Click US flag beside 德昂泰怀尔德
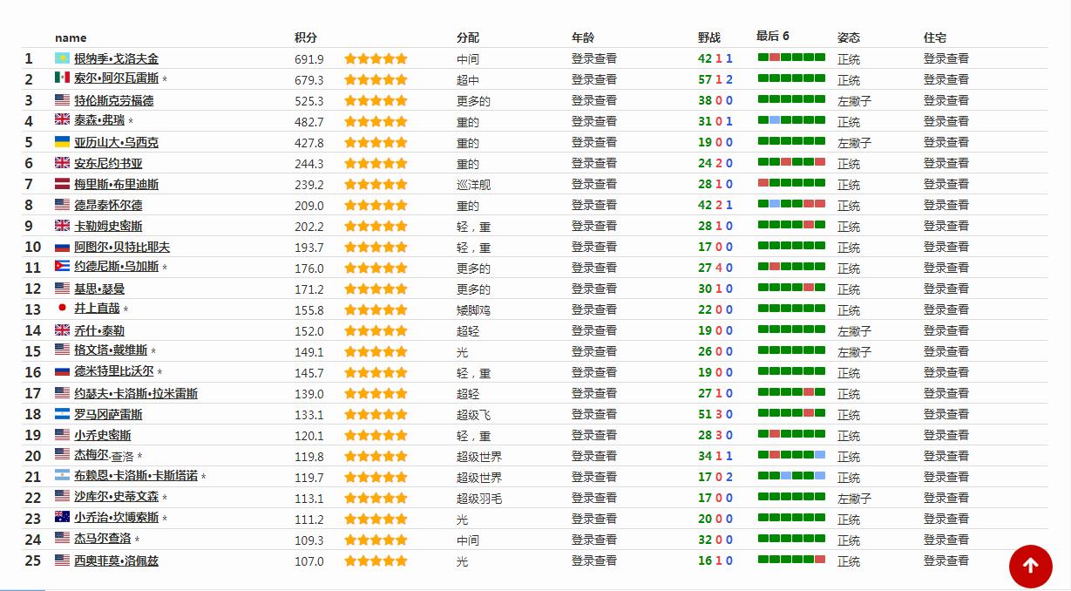This screenshot has width=1071, height=591. click(x=62, y=205)
